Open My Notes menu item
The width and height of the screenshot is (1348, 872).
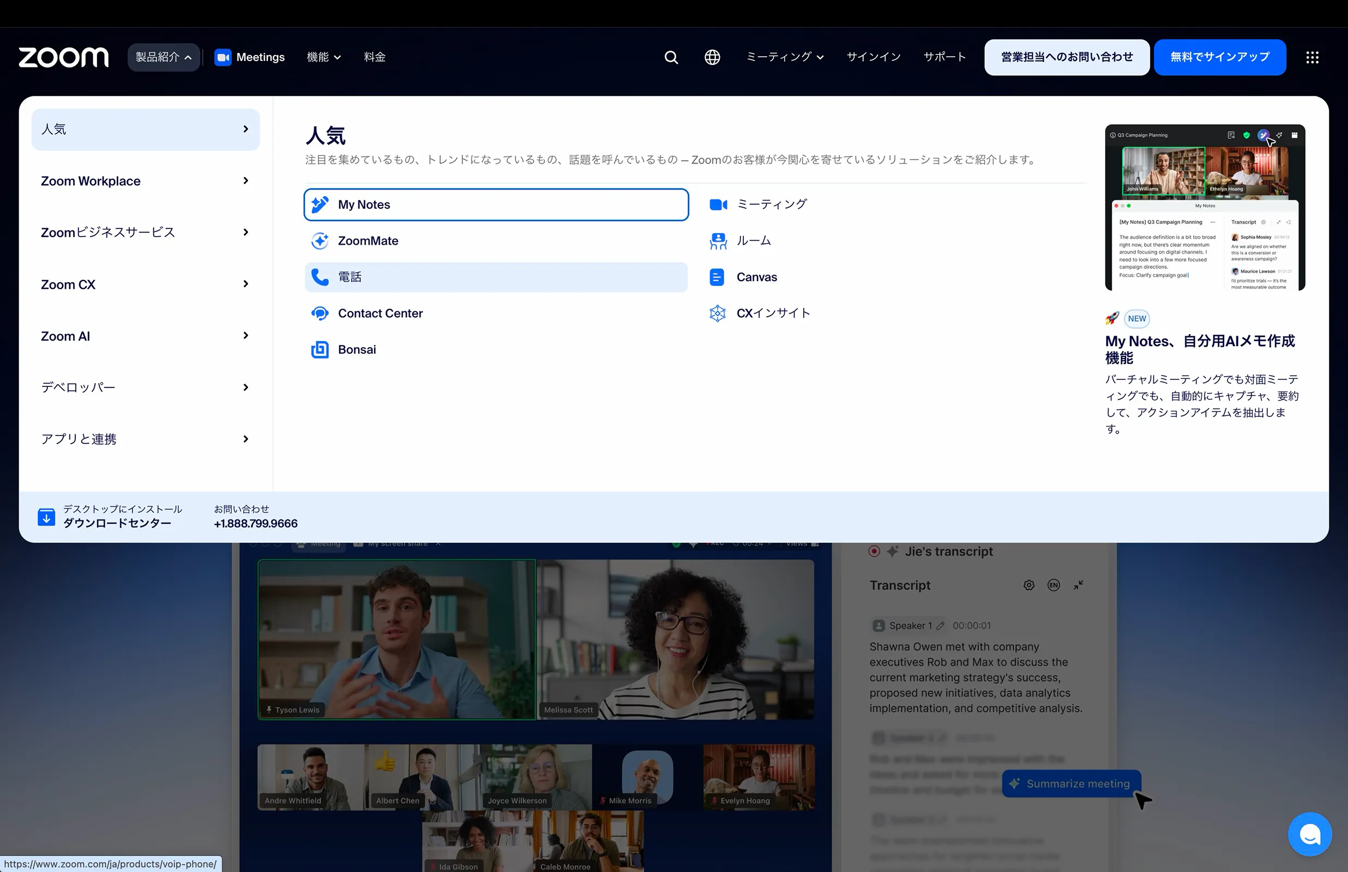pos(496,204)
